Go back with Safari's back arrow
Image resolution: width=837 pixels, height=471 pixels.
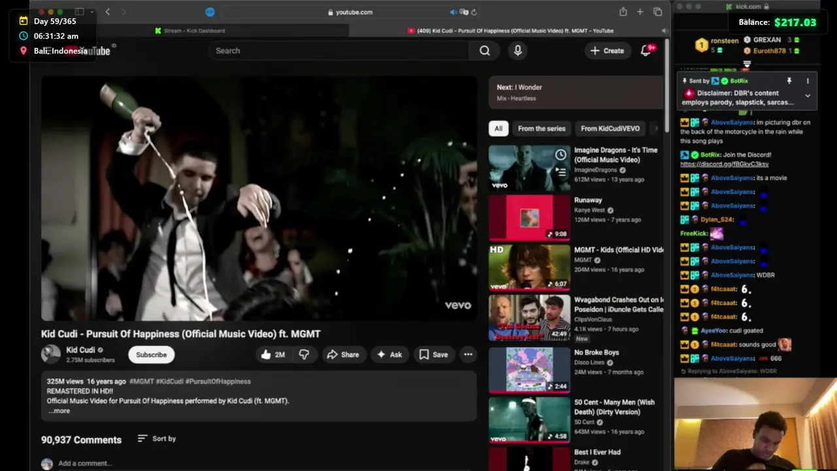pos(108,12)
